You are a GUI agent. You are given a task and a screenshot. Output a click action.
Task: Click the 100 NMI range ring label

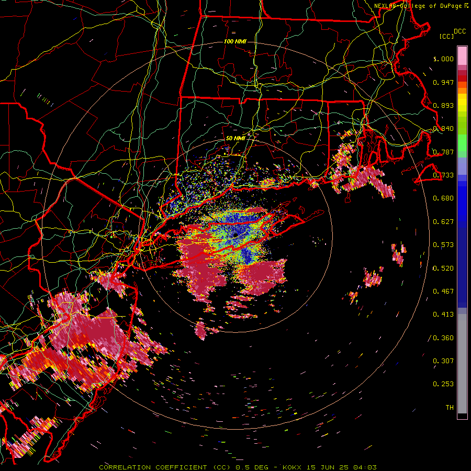pyautogui.click(x=235, y=41)
